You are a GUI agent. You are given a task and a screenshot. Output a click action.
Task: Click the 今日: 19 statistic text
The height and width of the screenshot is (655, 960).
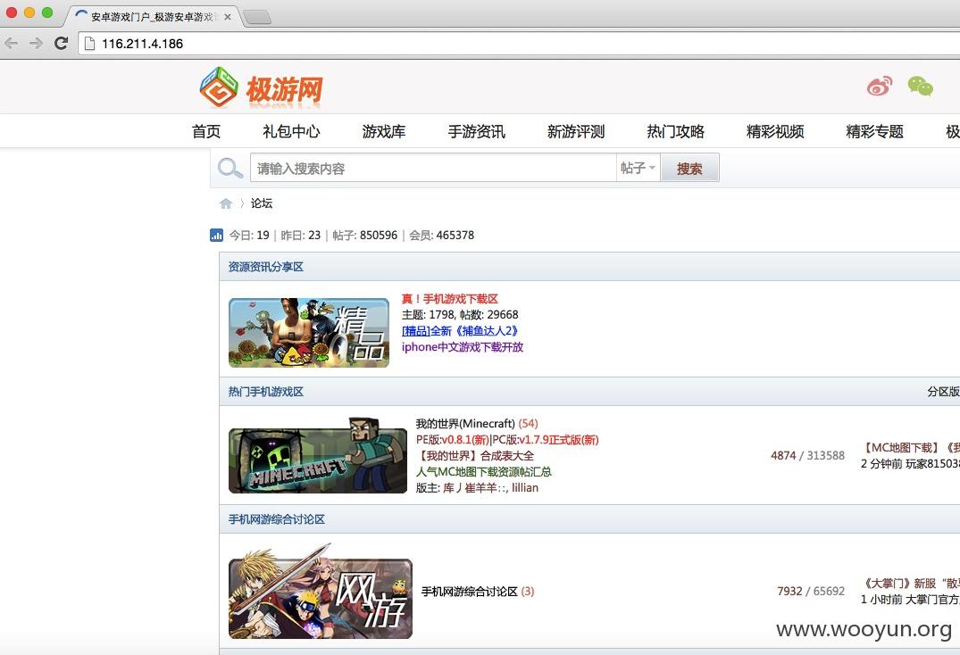click(x=249, y=235)
